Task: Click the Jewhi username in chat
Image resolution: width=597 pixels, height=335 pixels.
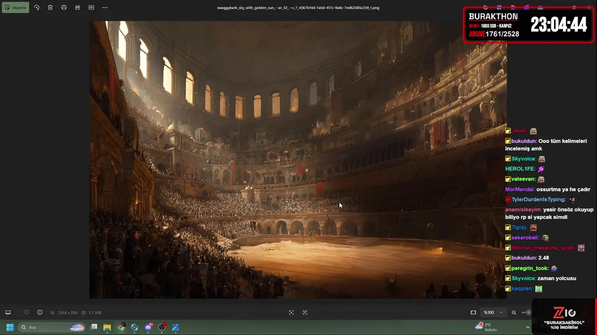Action: coord(519,131)
